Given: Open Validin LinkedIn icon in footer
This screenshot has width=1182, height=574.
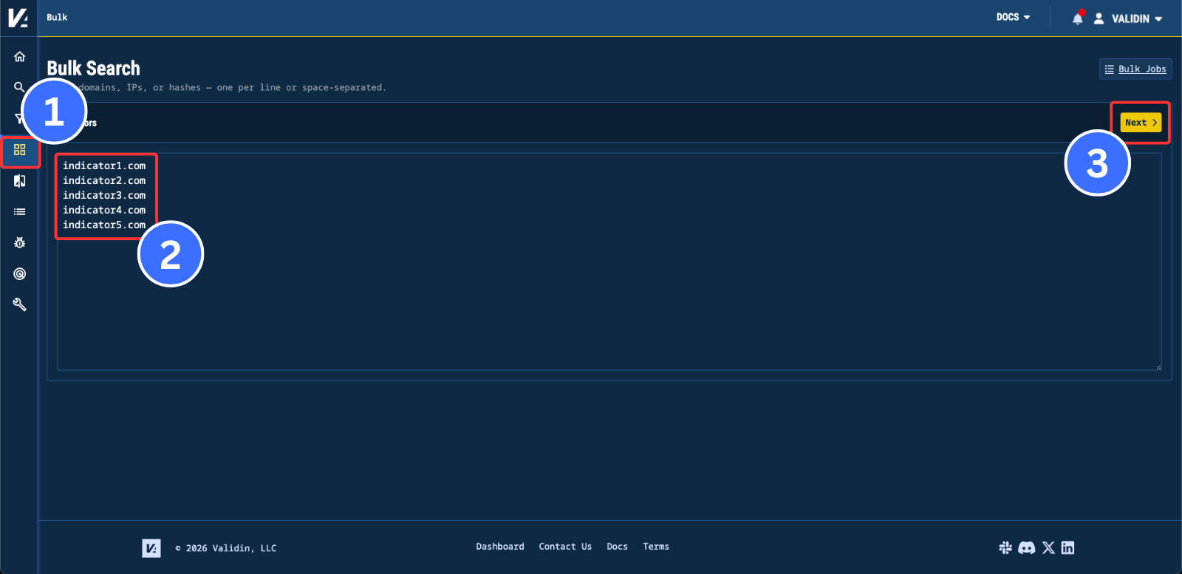Looking at the screenshot, I should point(1067,547).
